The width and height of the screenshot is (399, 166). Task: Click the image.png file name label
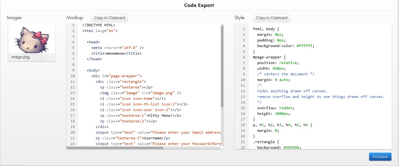click(20, 57)
